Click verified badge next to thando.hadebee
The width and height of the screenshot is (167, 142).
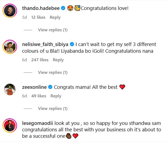(63, 8)
